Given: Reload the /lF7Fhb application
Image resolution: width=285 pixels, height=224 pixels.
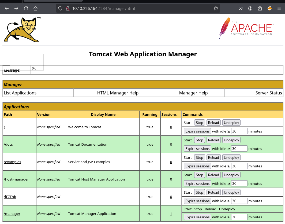Looking at the screenshot, I should pyautogui.click(x=213, y=193).
